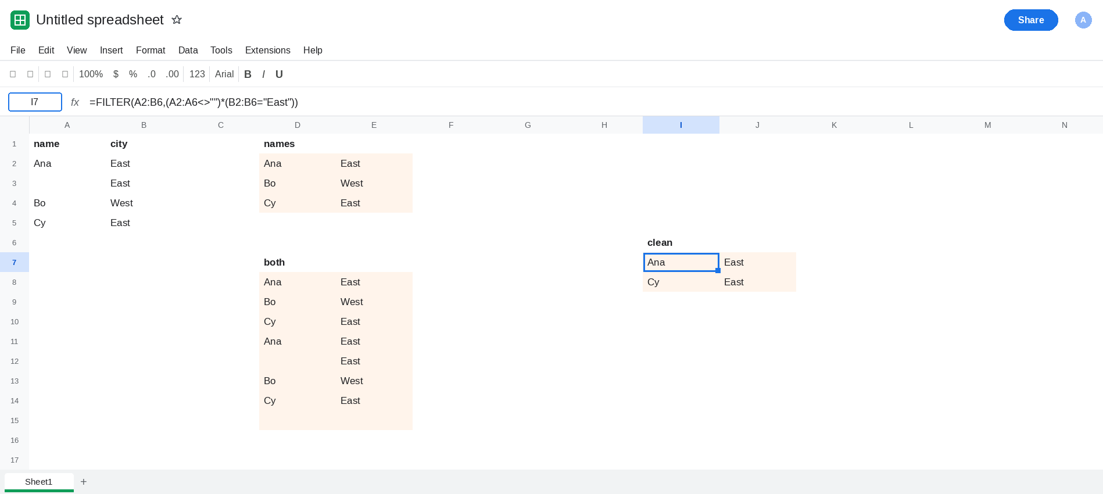1103x494 pixels.
Task: Select cell A5 containing Cy
Action: (x=67, y=223)
